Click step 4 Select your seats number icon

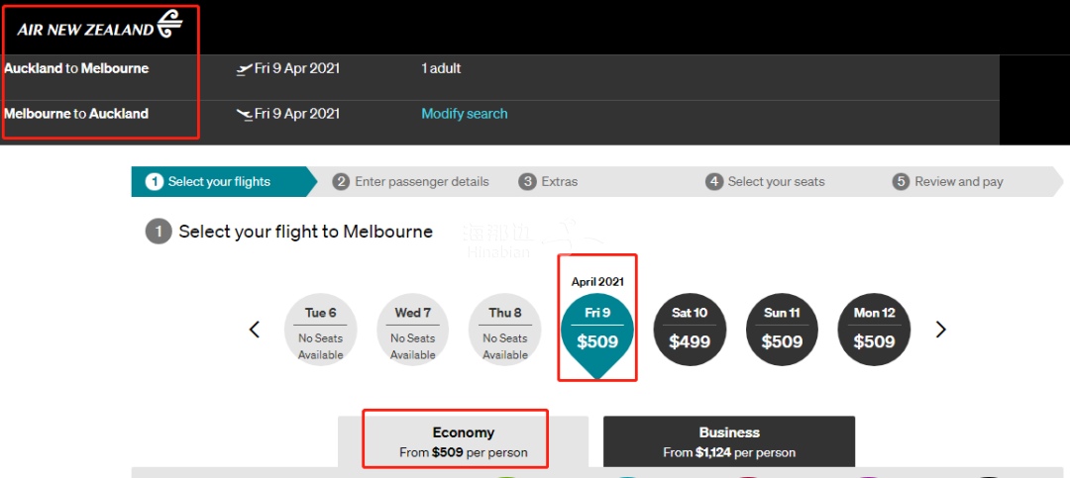point(714,182)
